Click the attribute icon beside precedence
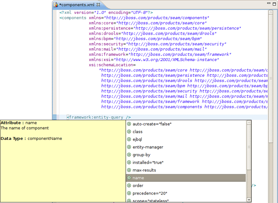Viewport: 278px width, 203px height. 129,193
